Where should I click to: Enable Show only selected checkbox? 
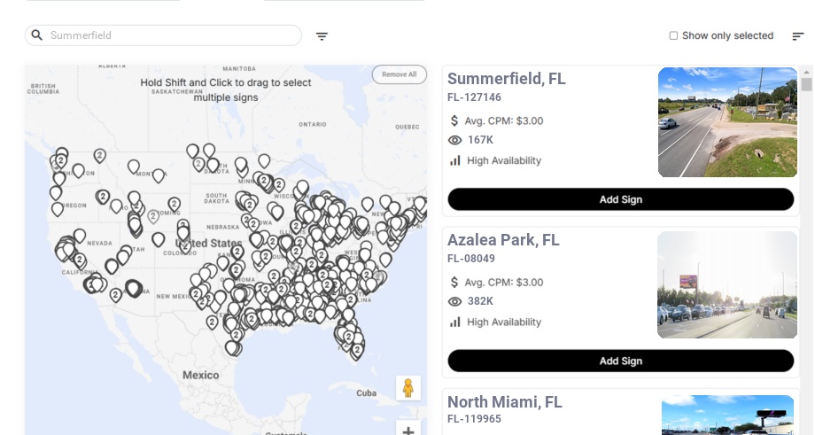[673, 36]
